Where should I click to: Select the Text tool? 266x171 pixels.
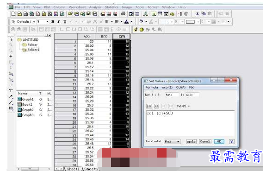click(11, 91)
